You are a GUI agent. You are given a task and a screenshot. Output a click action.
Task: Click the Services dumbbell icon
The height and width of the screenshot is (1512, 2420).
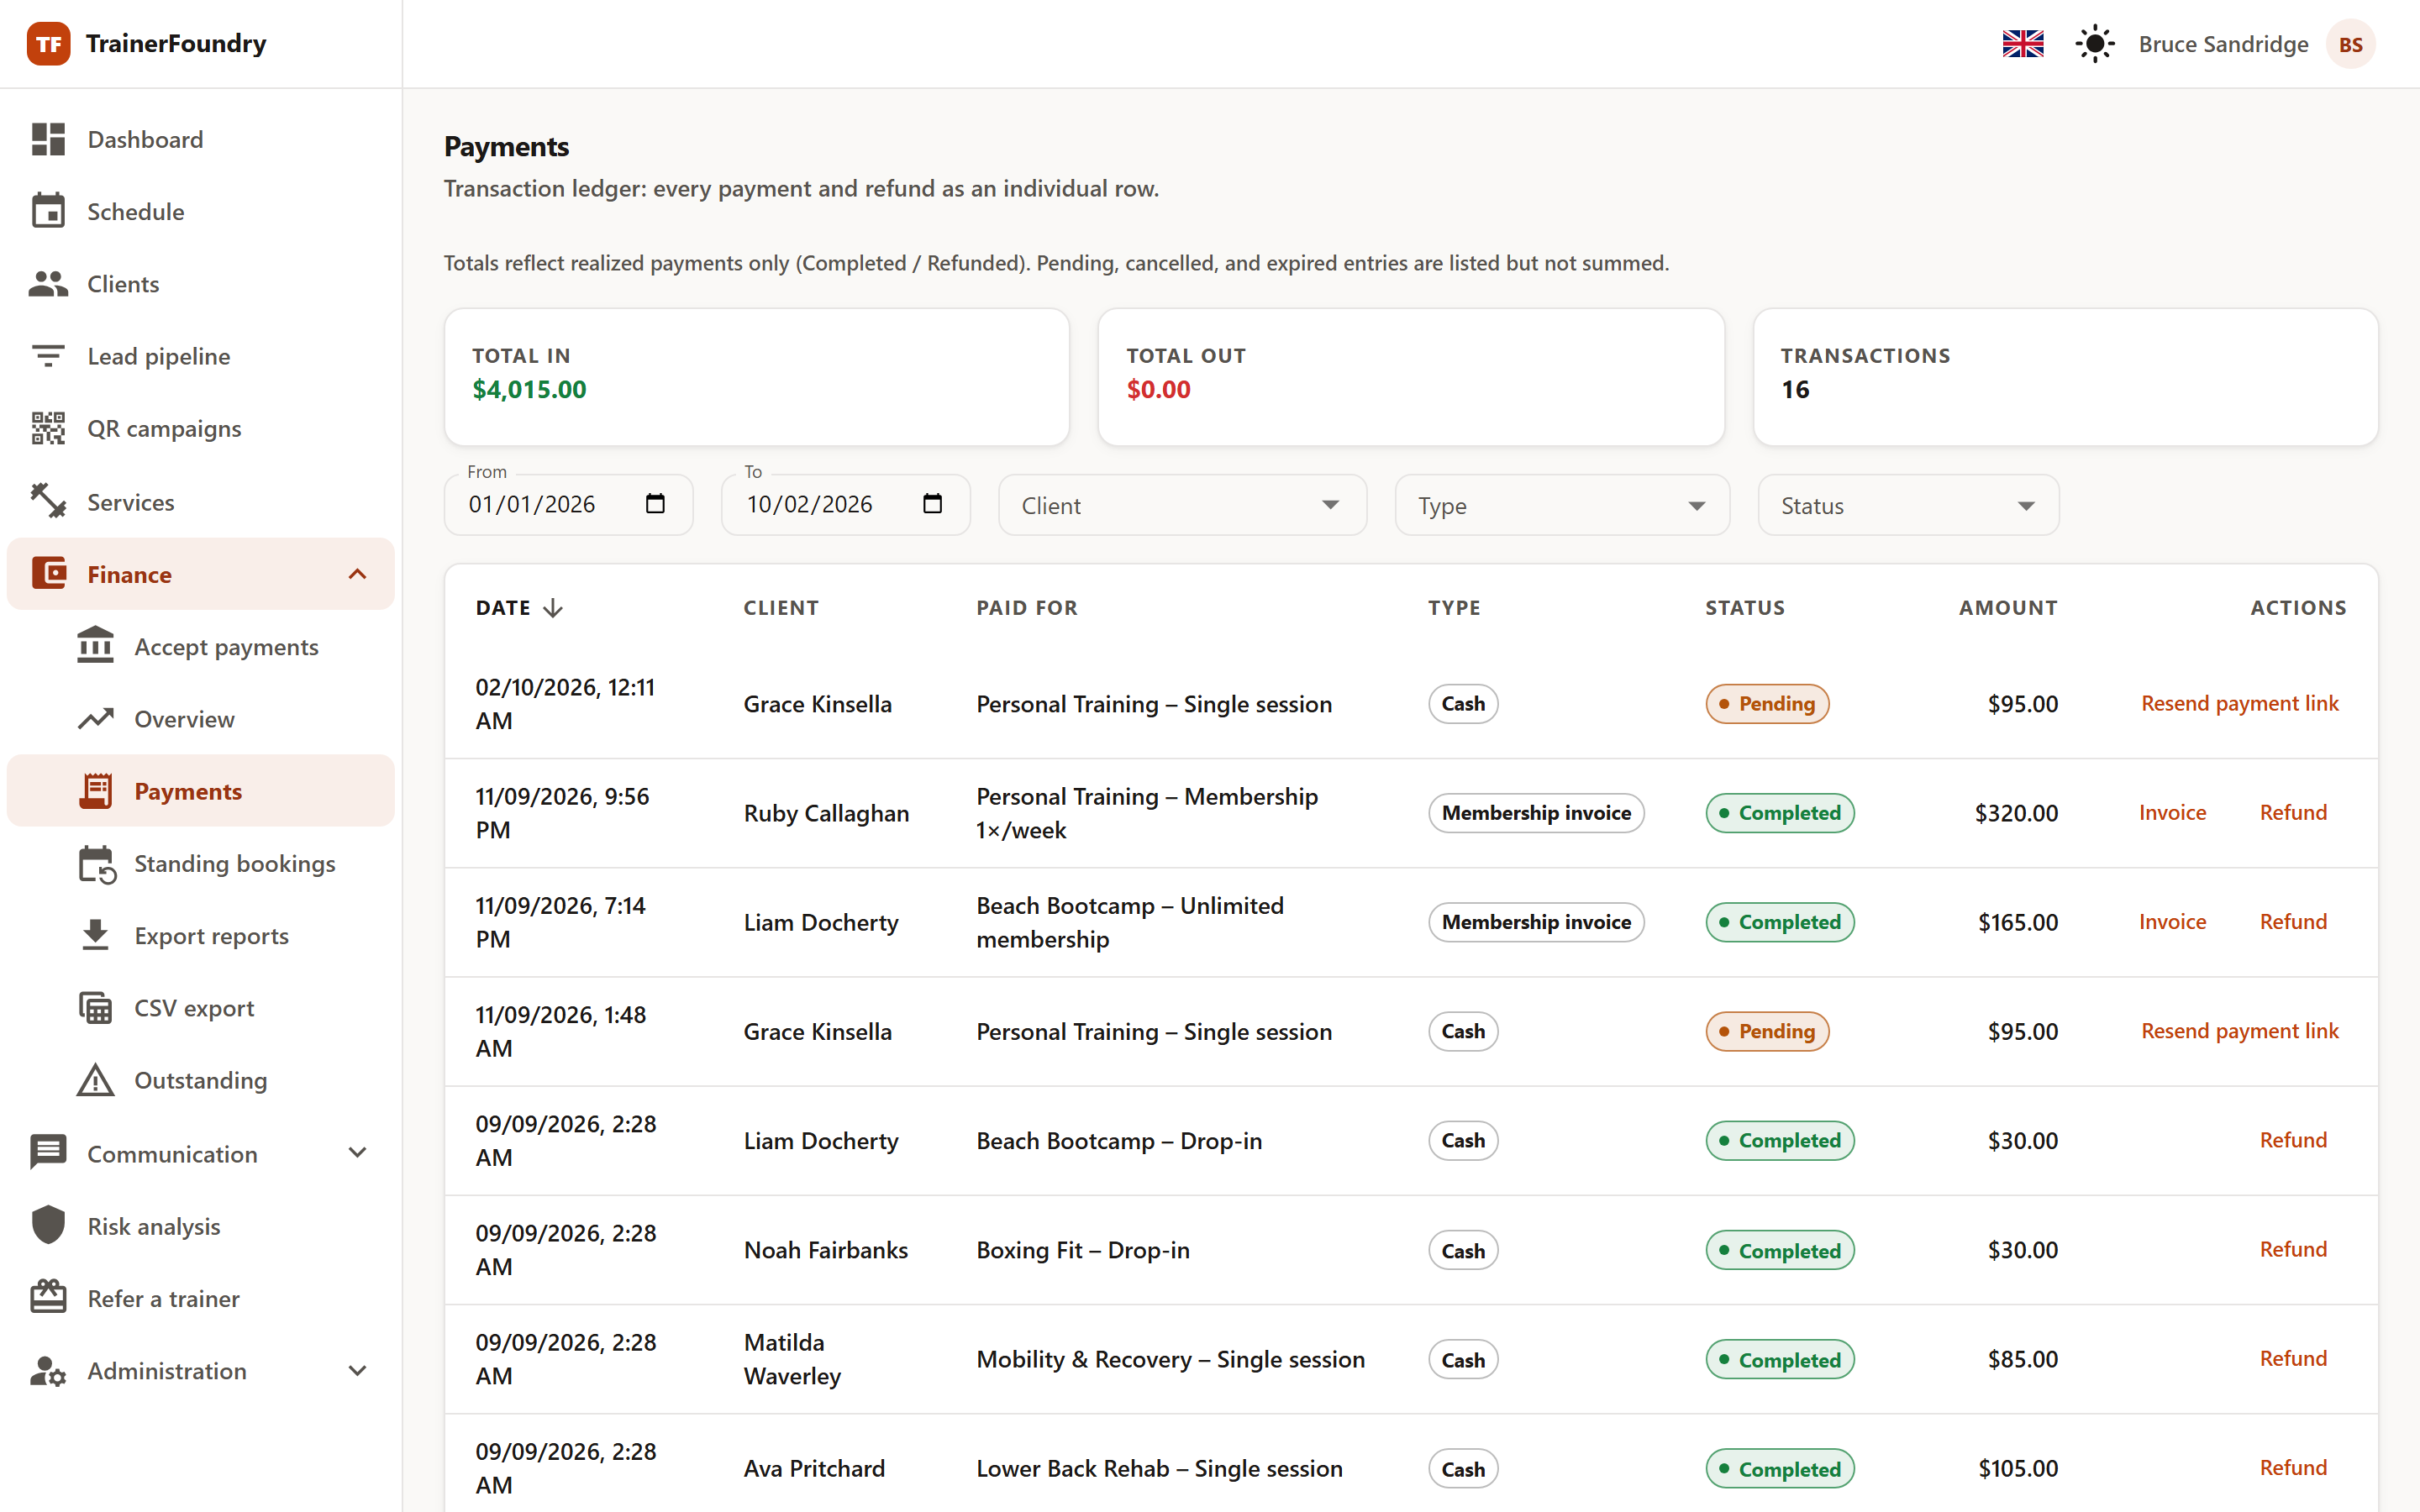coord(48,501)
